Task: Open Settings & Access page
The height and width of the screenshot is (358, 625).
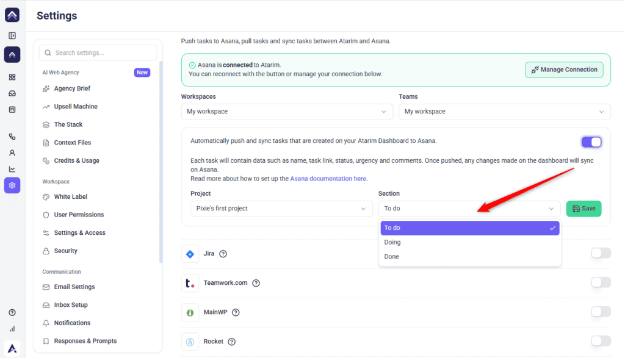Action: pyautogui.click(x=80, y=232)
